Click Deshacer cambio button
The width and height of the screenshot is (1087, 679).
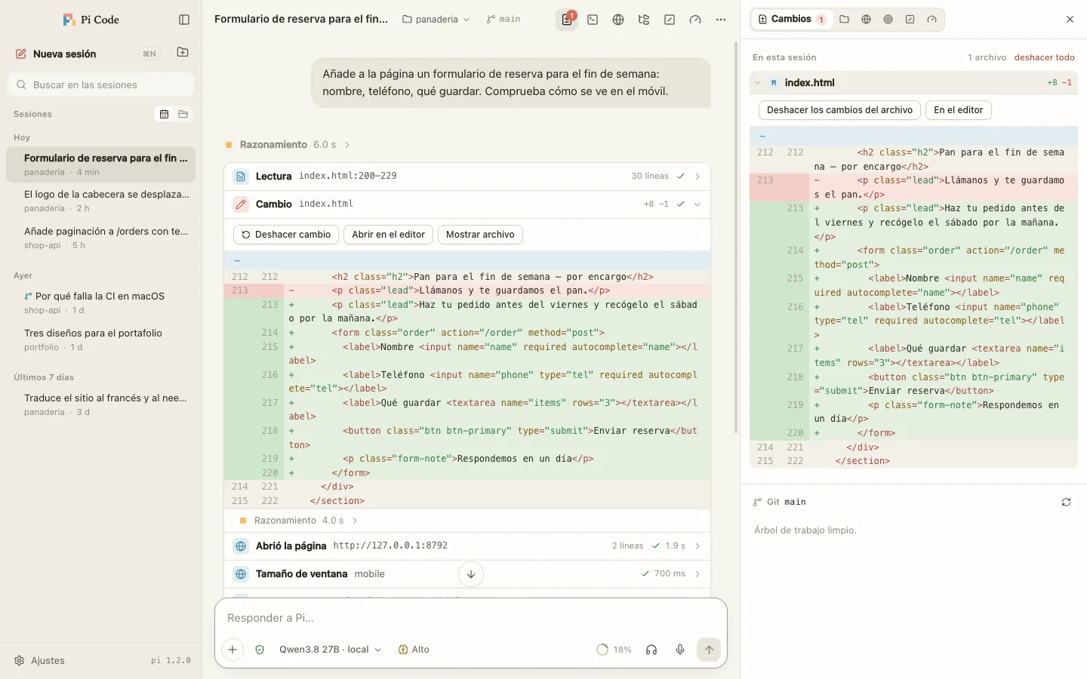pos(286,235)
